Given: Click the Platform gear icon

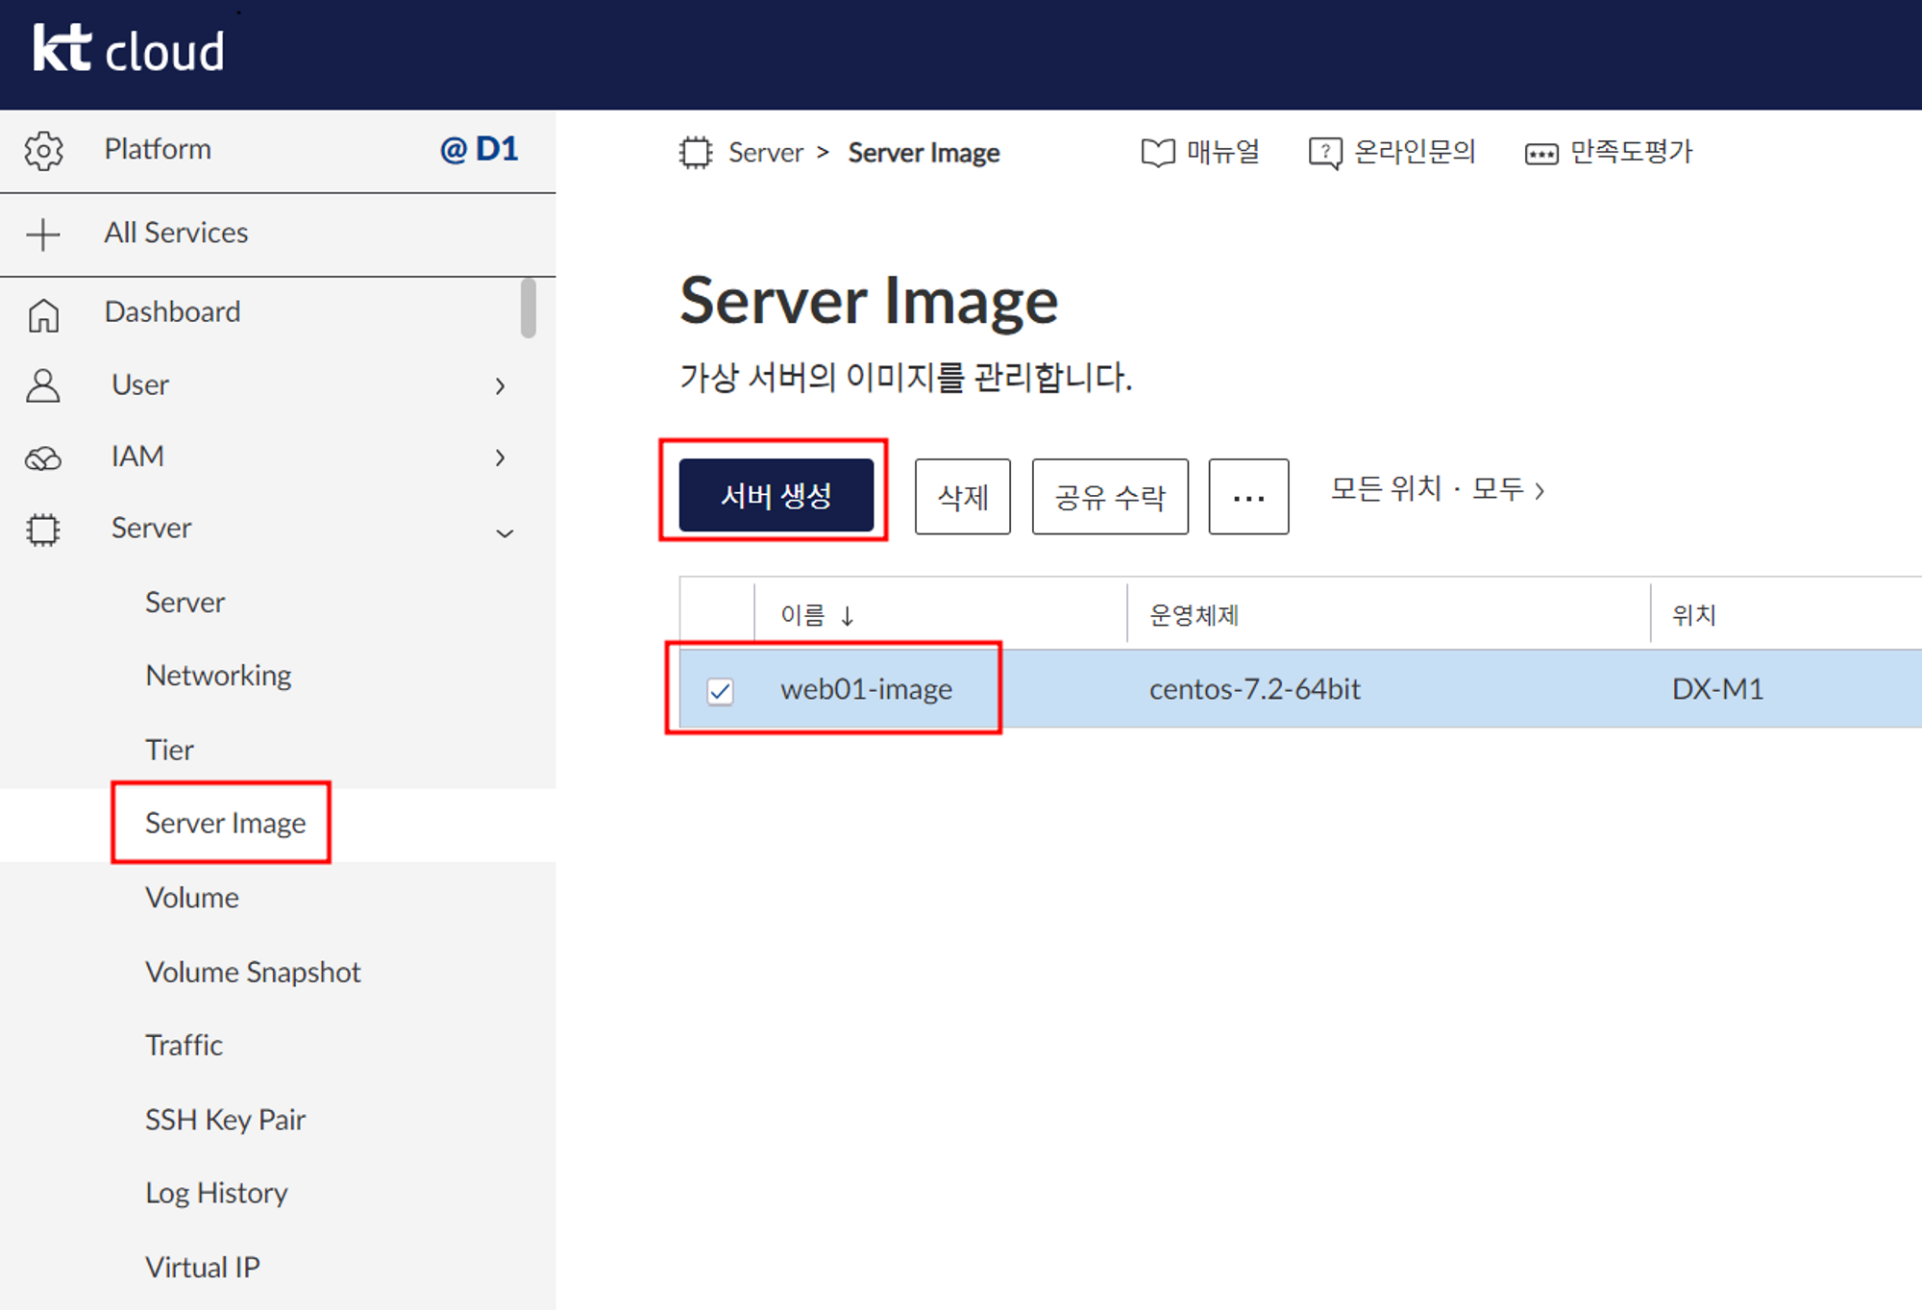Looking at the screenshot, I should coord(43,151).
